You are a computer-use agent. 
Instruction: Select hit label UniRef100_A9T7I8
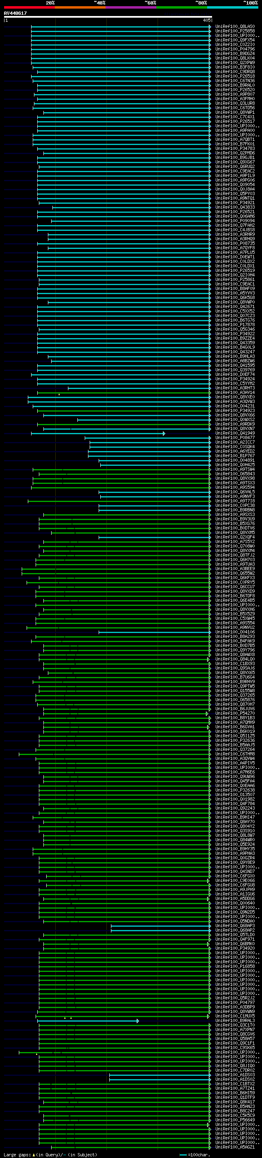point(235,501)
